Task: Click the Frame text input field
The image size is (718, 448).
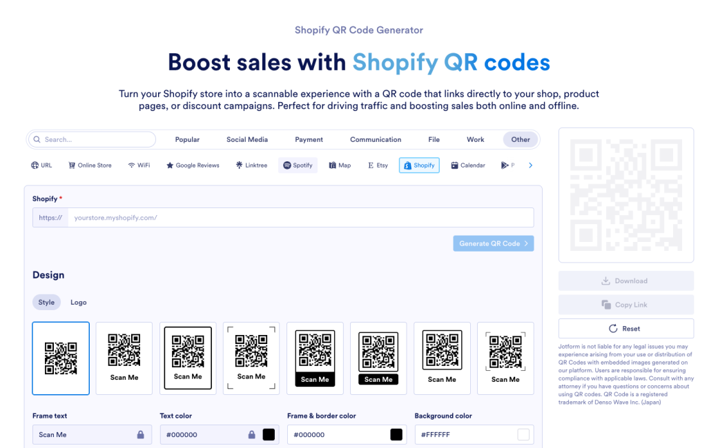Action: [x=92, y=435]
